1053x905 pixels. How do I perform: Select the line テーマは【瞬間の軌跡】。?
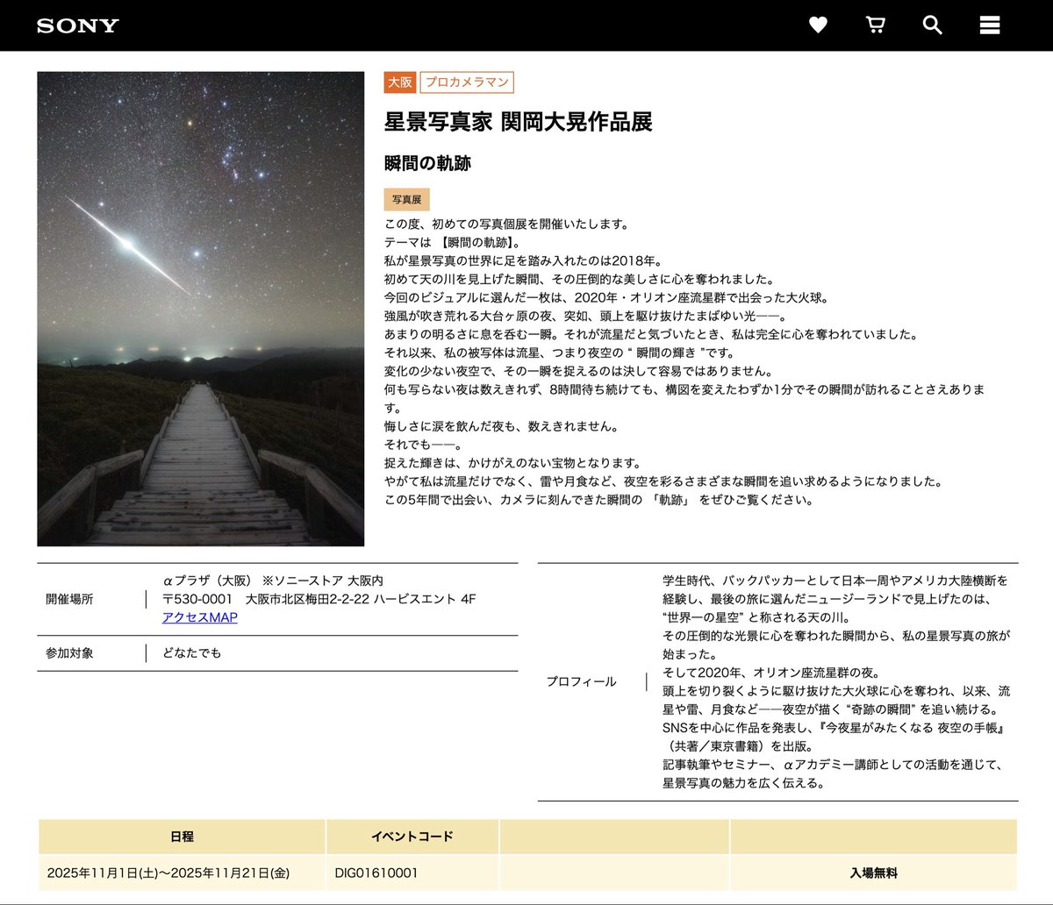(455, 242)
